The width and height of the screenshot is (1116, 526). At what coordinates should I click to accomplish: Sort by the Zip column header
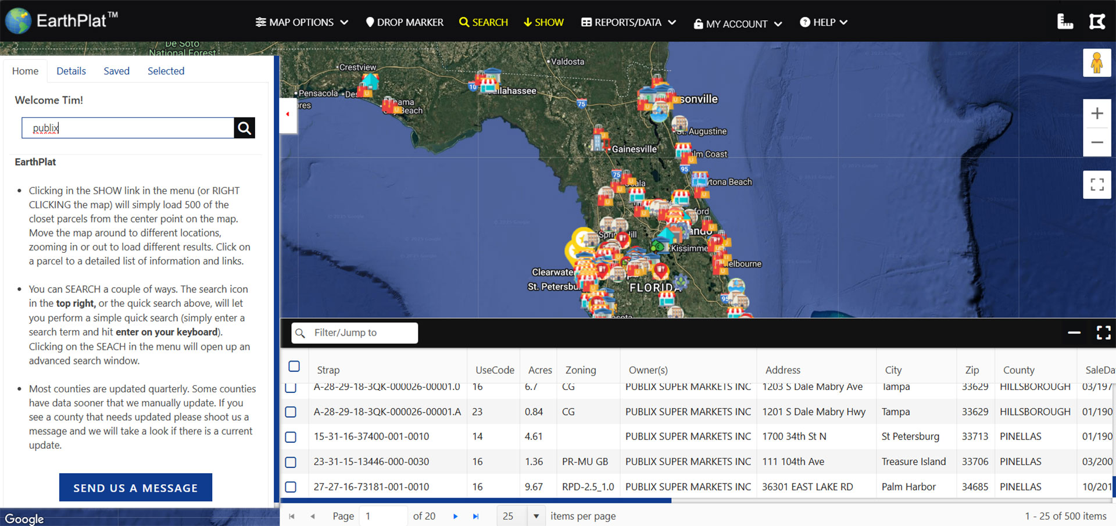[x=972, y=370]
